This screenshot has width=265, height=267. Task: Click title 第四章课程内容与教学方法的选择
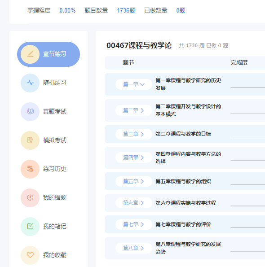pyautogui.click(x=188, y=158)
